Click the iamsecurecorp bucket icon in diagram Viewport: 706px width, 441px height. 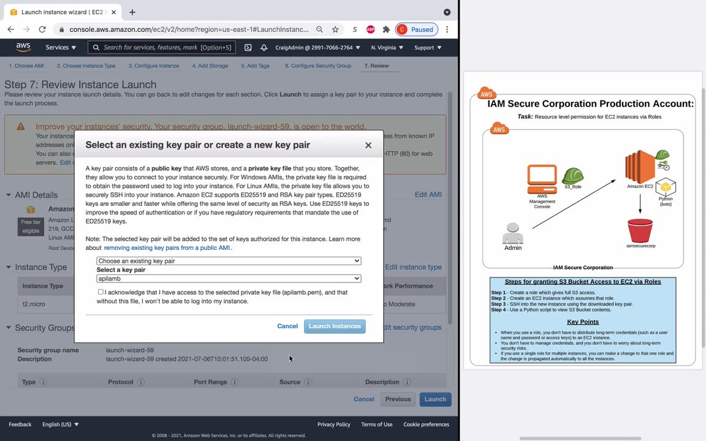(640, 230)
